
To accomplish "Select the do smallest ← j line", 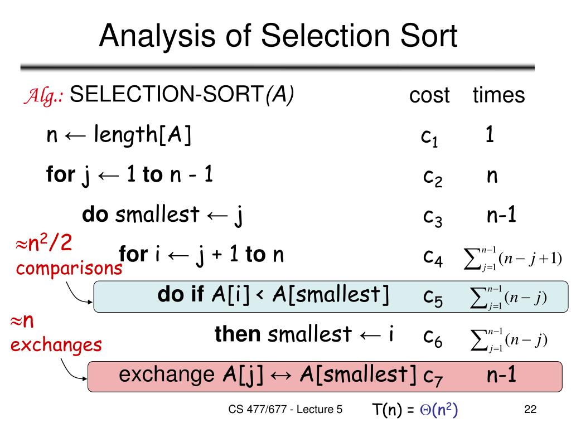I will coord(162,215).
